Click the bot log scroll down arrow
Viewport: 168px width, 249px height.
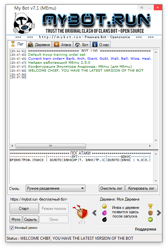coord(156,141)
